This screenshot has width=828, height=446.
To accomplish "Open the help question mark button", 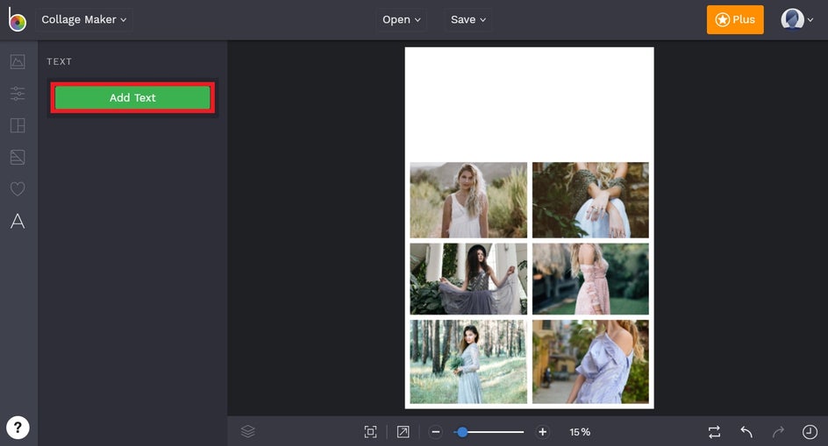I will pyautogui.click(x=18, y=428).
